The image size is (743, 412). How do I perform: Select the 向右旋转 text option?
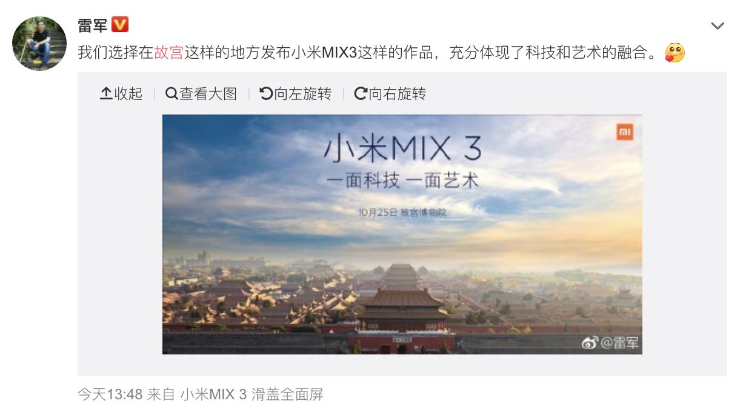[397, 93]
